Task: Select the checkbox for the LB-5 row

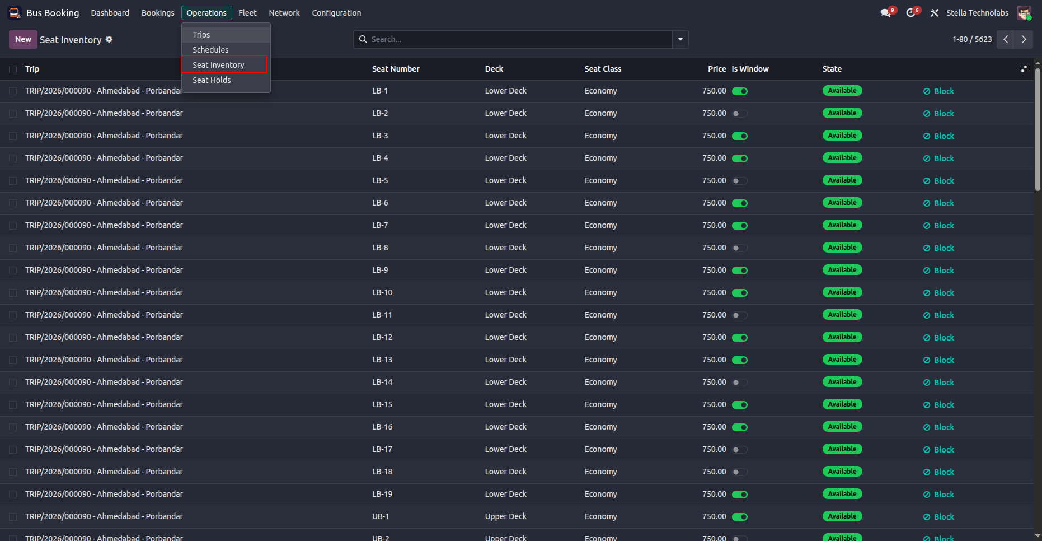Action: click(x=13, y=181)
